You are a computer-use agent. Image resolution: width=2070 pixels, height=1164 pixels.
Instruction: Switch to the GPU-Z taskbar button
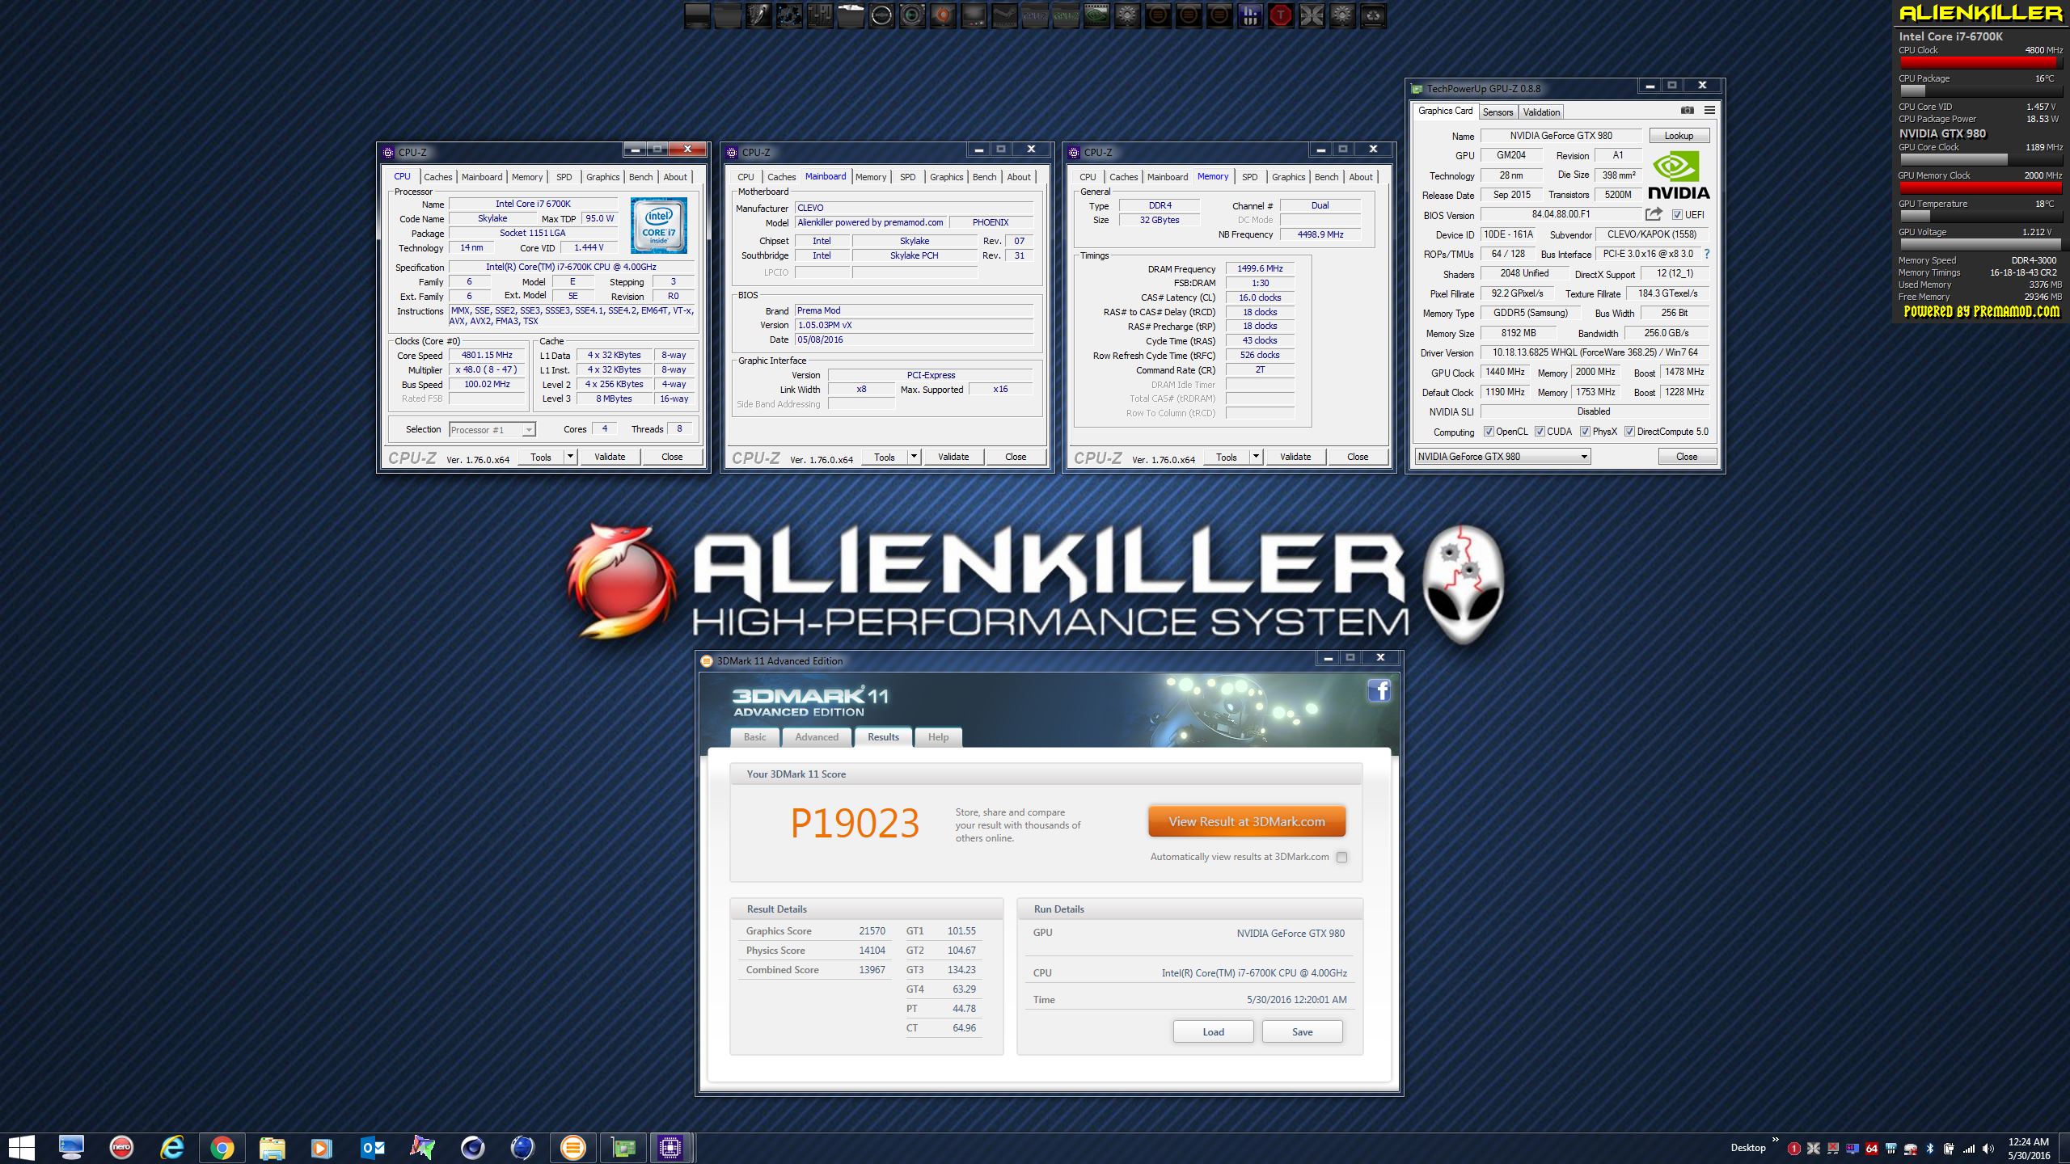pos(623,1148)
